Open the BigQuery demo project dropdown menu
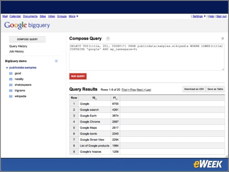Viewport: 229px width, 172px height. [x=56, y=61]
